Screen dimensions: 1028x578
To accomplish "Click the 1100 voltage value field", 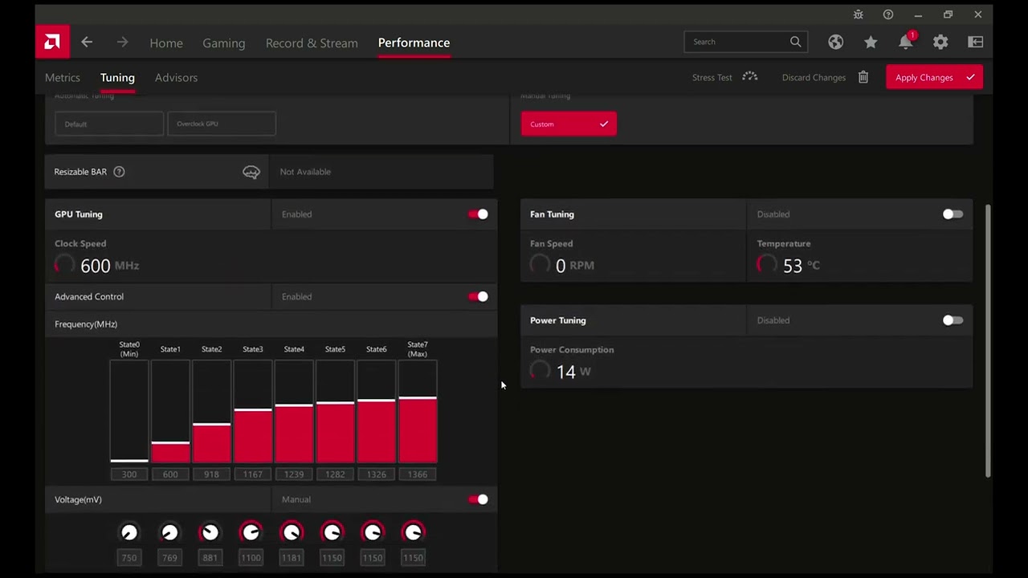I will click(x=251, y=557).
